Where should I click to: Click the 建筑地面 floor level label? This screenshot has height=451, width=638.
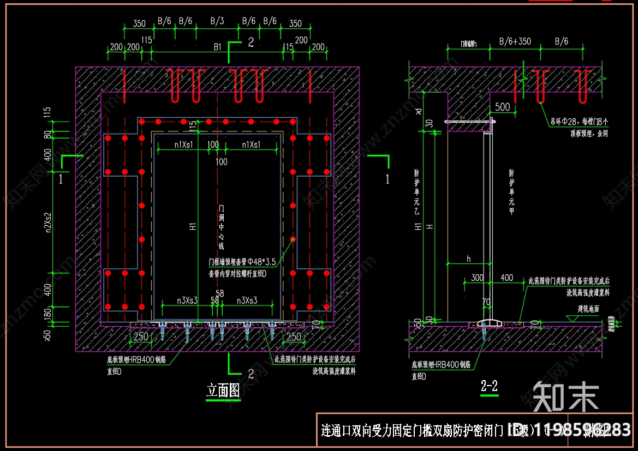[588, 309]
